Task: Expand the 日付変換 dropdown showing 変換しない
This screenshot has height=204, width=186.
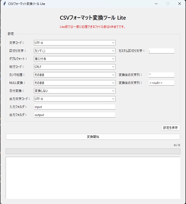Action: [x=75, y=91]
